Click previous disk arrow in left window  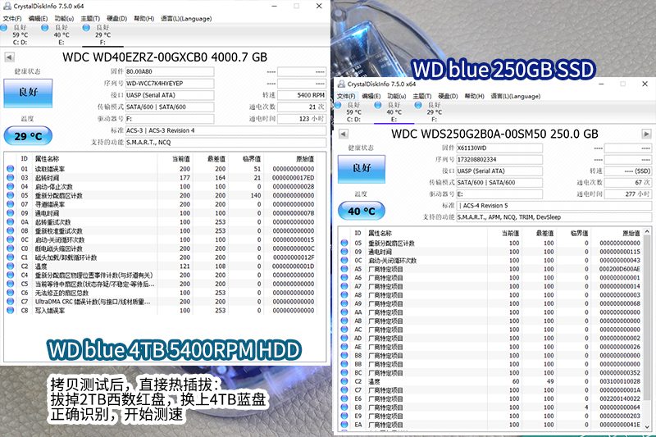(9, 57)
